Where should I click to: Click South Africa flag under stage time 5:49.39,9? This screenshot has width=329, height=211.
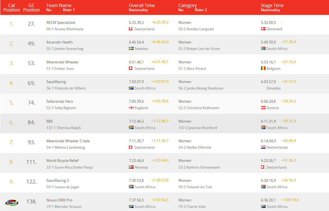263,49
